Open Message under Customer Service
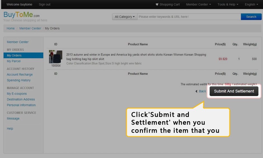This screenshot has height=158, width=263. (13, 118)
